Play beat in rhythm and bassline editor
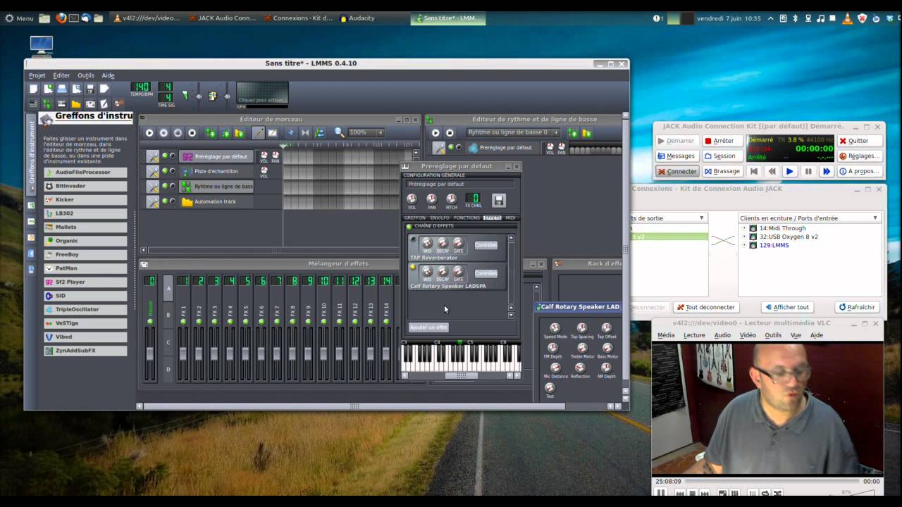Image resolution: width=902 pixels, height=507 pixels. [x=435, y=132]
